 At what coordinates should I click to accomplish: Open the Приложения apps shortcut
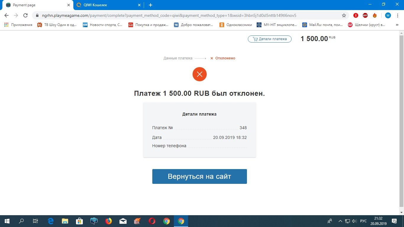click(18, 25)
